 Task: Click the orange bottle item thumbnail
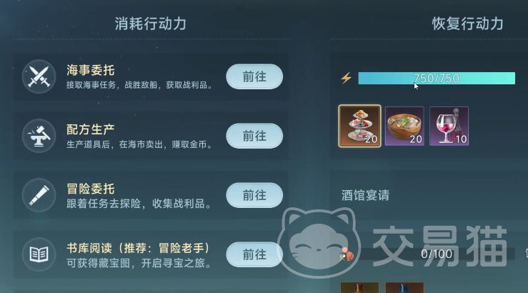(x=359, y=287)
